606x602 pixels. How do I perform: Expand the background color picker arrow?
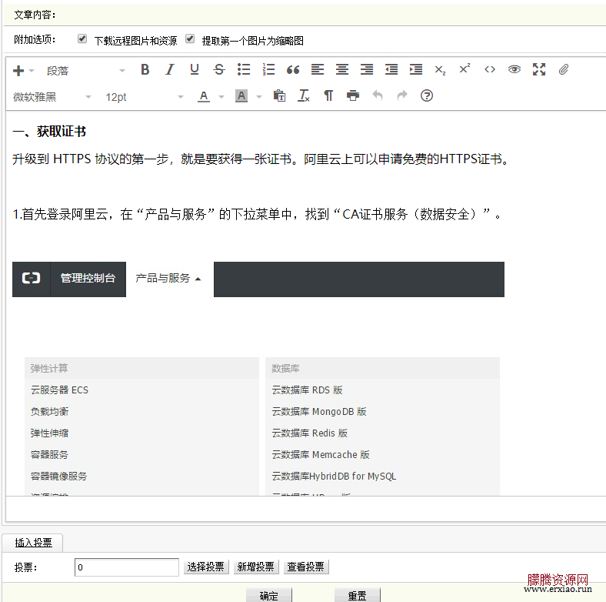[259, 97]
